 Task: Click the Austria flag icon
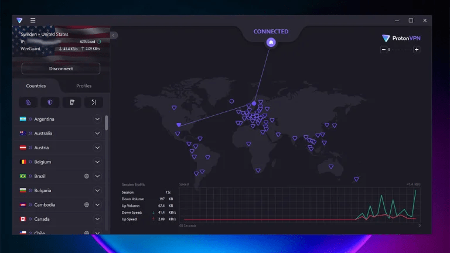(x=23, y=148)
